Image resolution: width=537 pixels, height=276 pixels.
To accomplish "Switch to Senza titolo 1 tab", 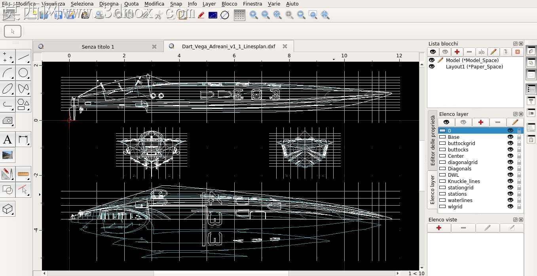I will (x=98, y=47).
